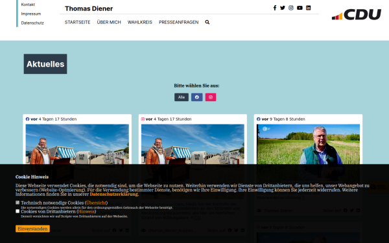Click the Aktuelles heading
This screenshot has width=389, height=243.
click(x=45, y=64)
